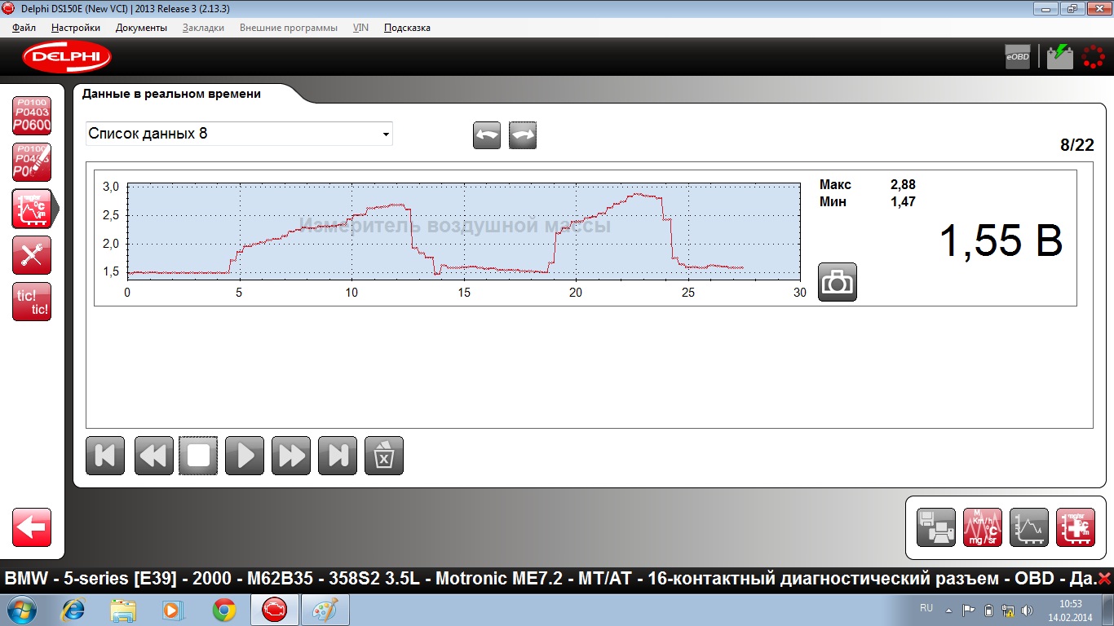
Task: Click the mass air flow graph area
Action: [462, 231]
